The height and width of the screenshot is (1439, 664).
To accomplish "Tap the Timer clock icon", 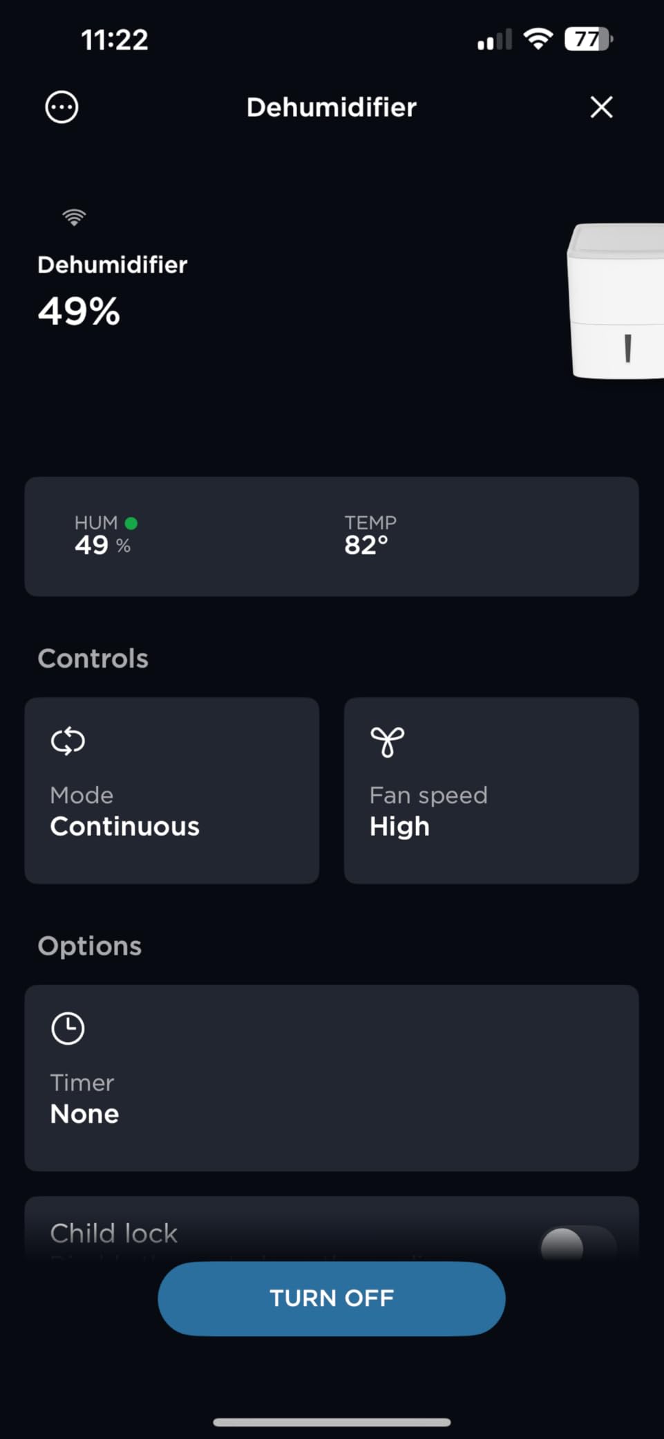I will pos(68,1029).
